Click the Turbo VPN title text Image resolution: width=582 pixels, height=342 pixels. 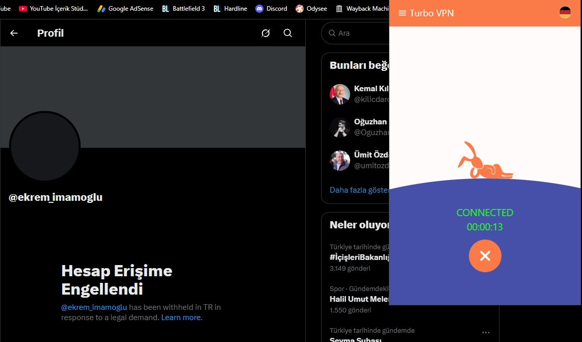(x=432, y=13)
